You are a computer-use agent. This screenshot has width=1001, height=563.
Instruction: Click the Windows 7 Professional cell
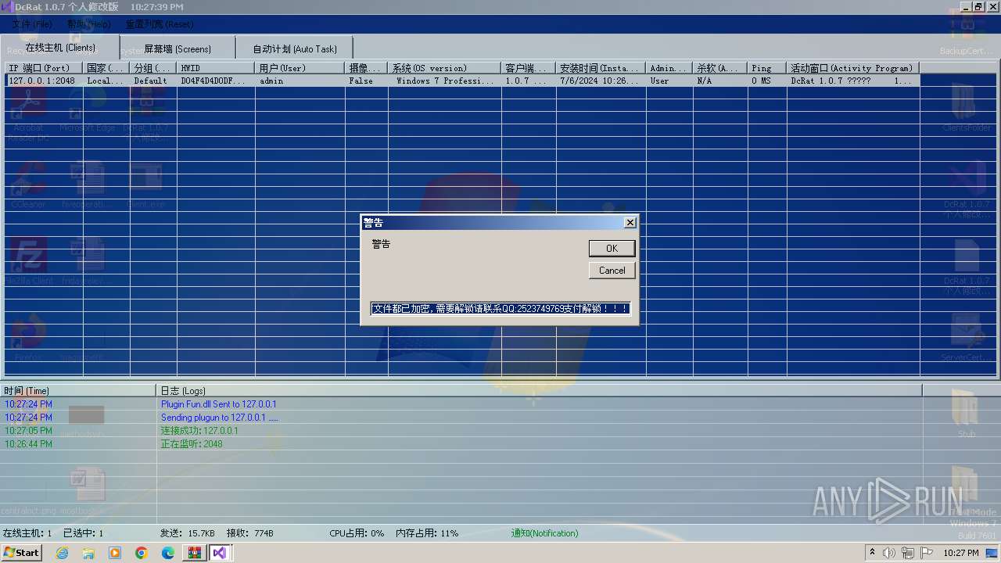(443, 81)
